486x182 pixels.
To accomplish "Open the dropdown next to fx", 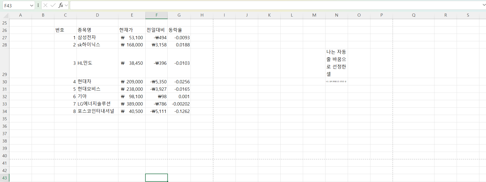I will (66, 5).
